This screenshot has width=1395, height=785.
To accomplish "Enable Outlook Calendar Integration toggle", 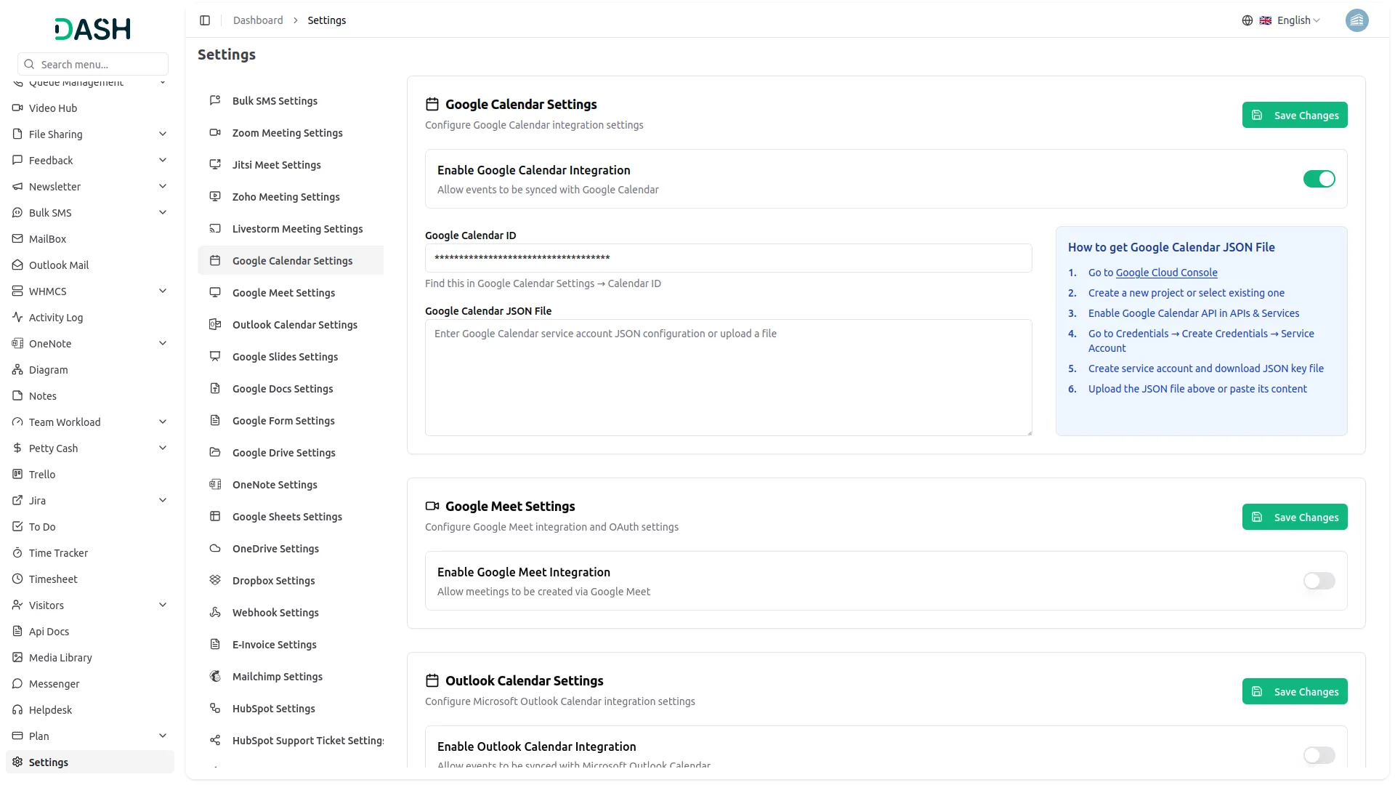I will click(1319, 755).
